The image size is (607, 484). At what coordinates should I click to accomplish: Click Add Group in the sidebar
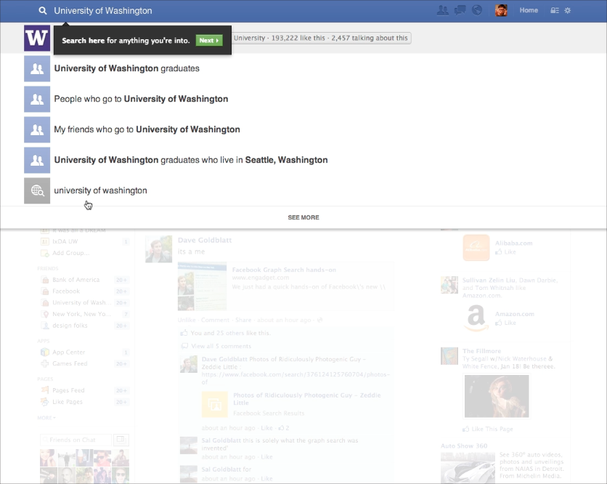70,253
